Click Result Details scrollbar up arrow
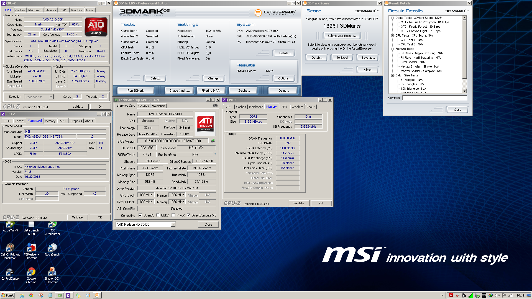This screenshot has width=532, height=299. [465, 18]
